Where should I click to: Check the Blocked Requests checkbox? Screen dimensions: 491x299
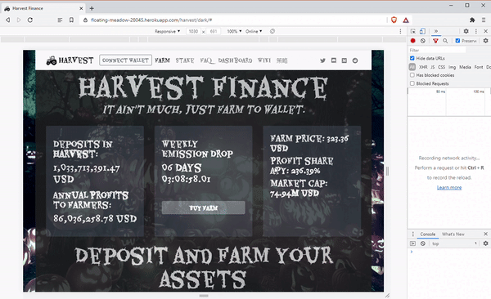point(412,83)
